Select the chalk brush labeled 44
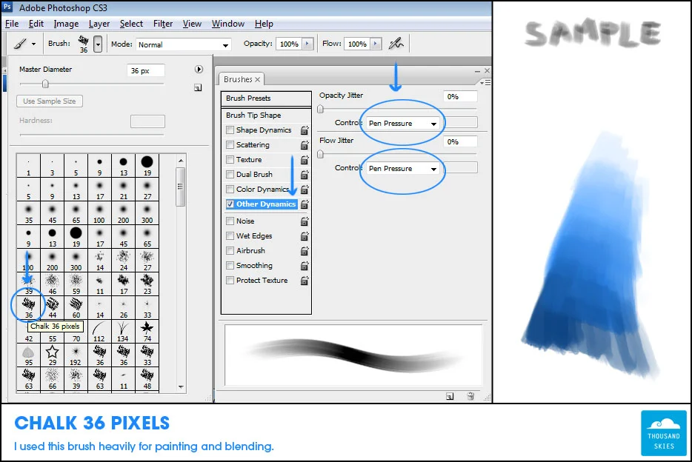The image size is (692, 462). [52, 307]
